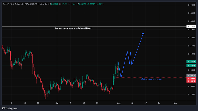Click the 1.16000 price axis tick

tap(191, 54)
